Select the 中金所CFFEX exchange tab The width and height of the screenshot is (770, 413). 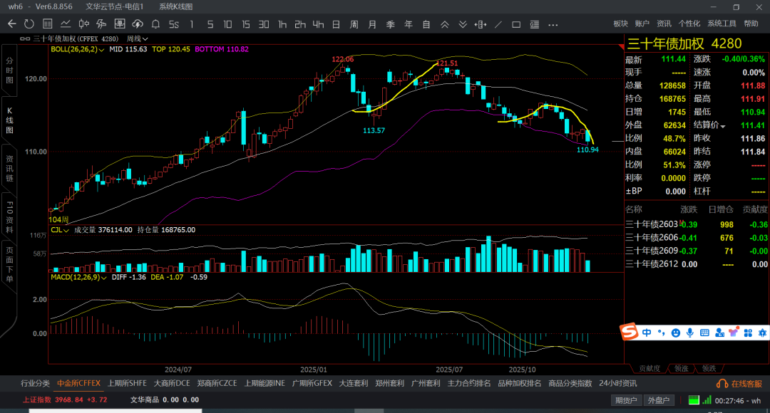[x=78, y=384]
